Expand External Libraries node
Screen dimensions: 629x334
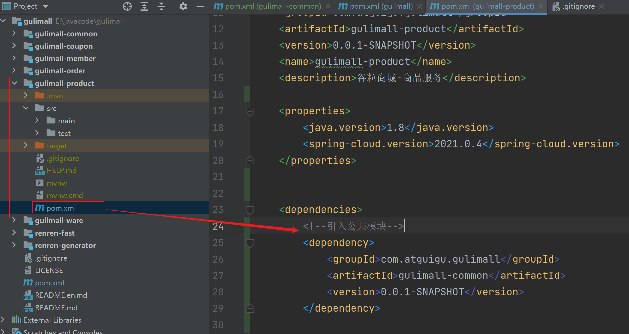tap(3, 320)
